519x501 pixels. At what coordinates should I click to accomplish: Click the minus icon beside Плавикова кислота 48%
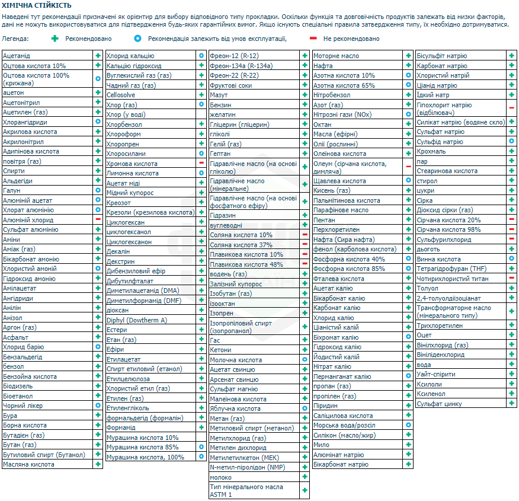tap(305, 264)
